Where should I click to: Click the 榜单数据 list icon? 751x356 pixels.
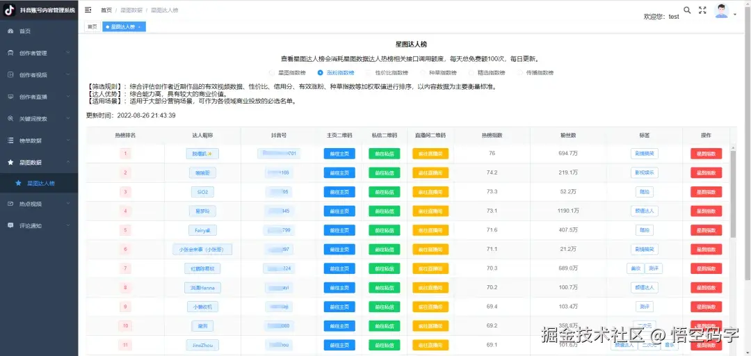10,140
